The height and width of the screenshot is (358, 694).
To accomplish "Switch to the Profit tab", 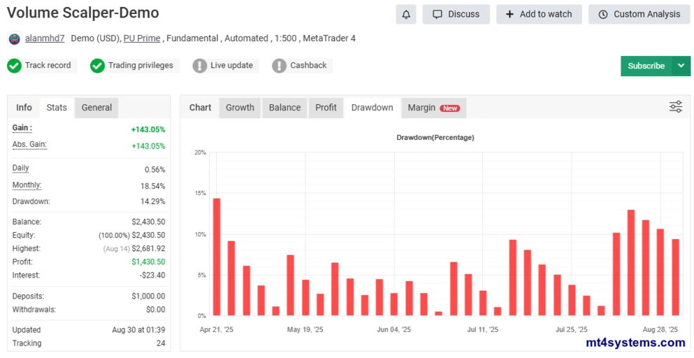I will tap(326, 108).
